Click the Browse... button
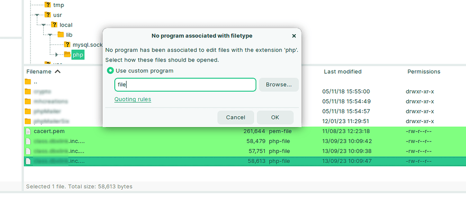466x213 pixels. [x=278, y=84]
